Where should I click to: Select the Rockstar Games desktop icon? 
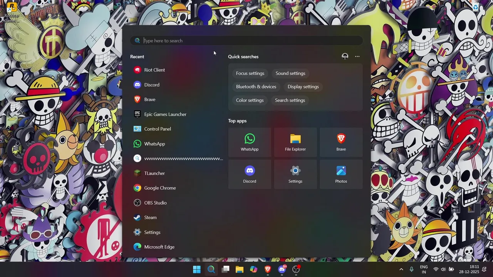tap(12, 12)
